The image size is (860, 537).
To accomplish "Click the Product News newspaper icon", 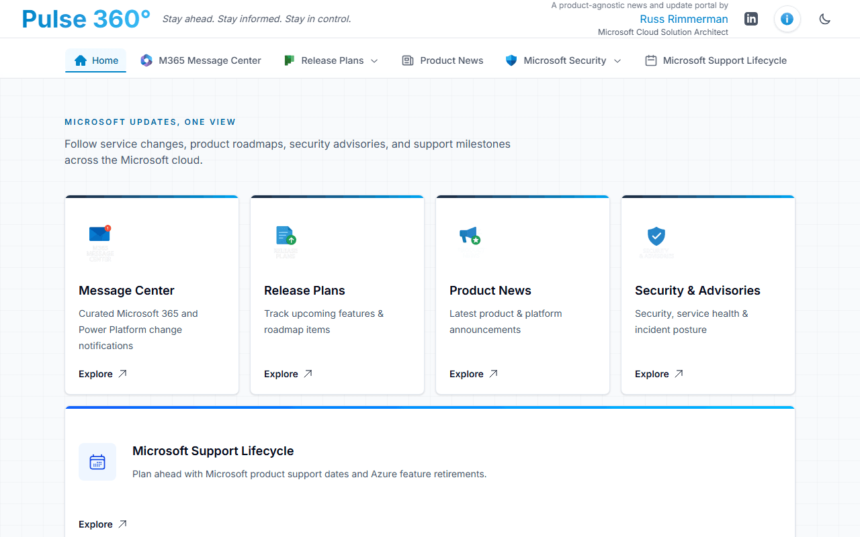I will coord(408,60).
